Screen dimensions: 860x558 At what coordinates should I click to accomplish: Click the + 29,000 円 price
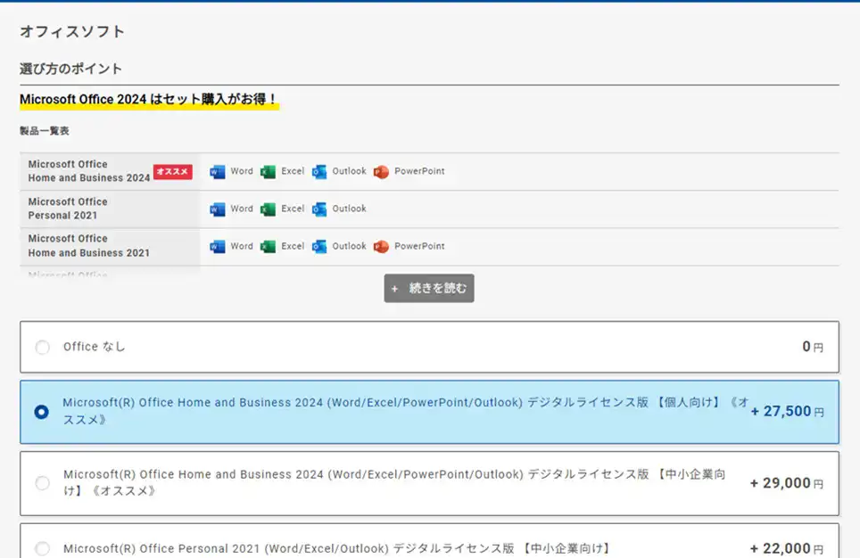tap(787, 483)
